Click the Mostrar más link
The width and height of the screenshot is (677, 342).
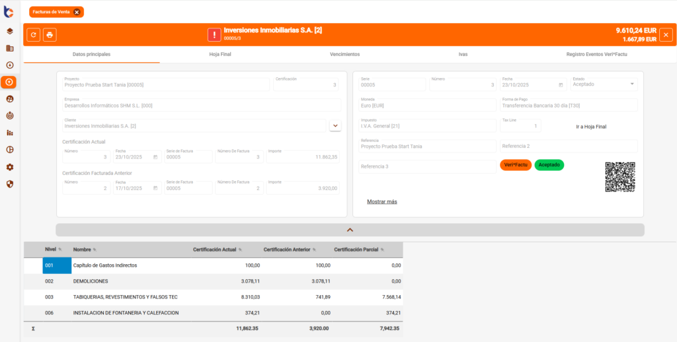[382, 201]
